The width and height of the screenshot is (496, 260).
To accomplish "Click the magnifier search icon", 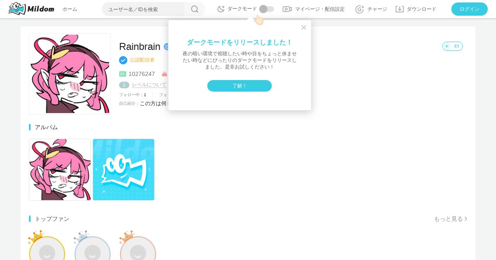I will point(195,9).
